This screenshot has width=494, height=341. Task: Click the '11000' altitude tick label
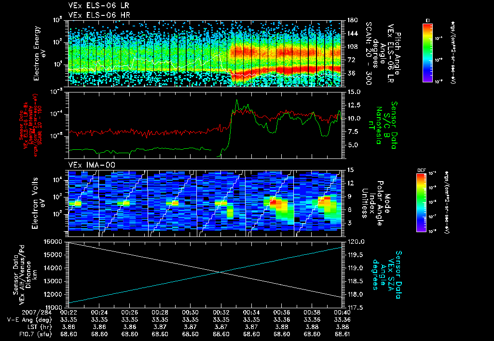(55, 308)
